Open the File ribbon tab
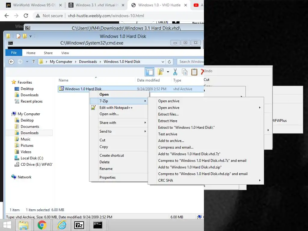The image size is (308, 231). click(14, 53)
